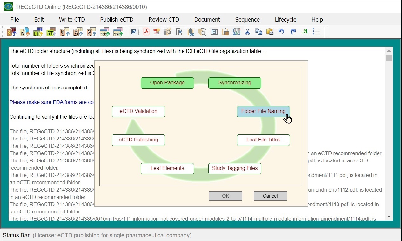402x241 pixels.
Task: Open the Edit menu
Action: pos(39,20)
